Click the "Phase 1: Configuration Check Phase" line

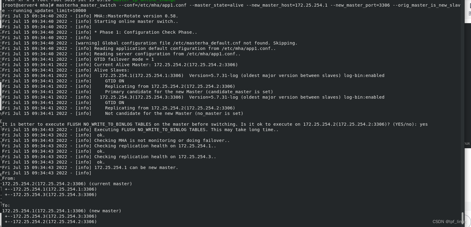click(x=146, y=32)
